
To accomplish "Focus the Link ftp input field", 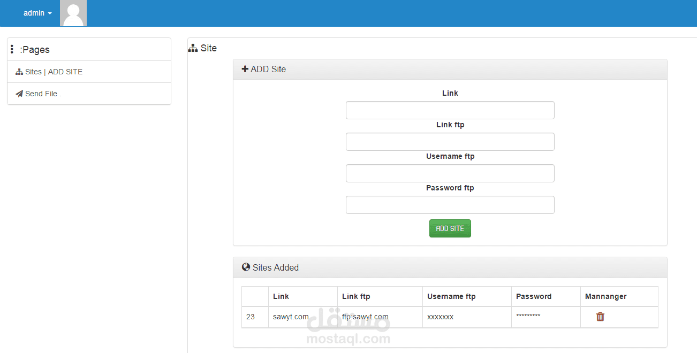I will point(450,142).
